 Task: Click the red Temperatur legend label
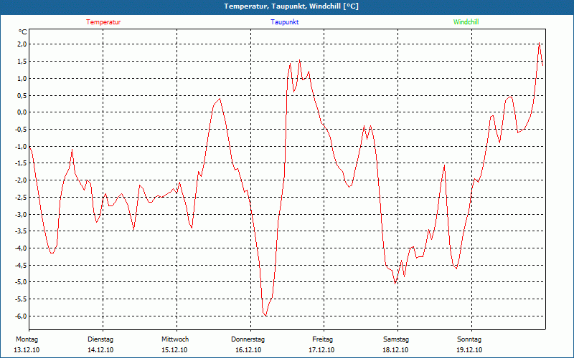(103, 22)
